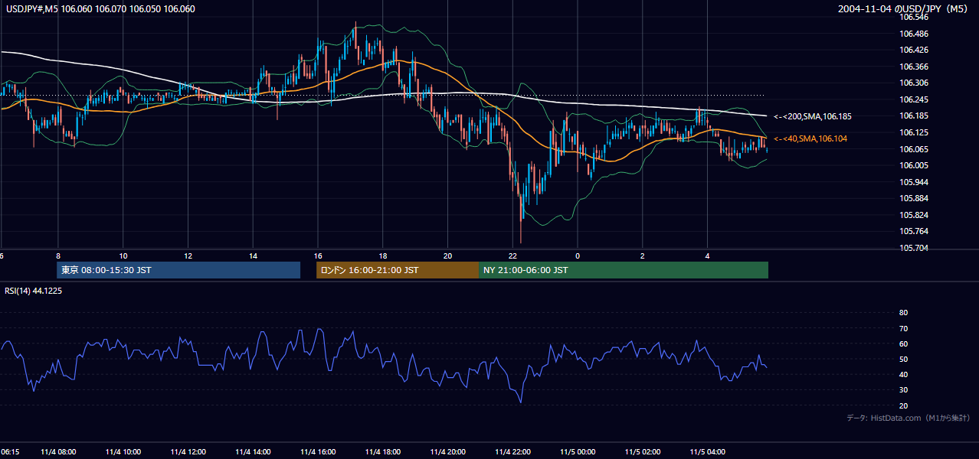This screenshot has width=979, height=459.
Task: Click the 106.005 price axis value
Action: pos(915,165)
